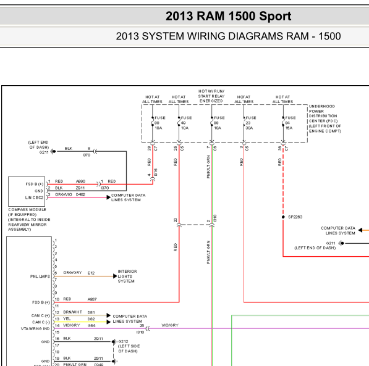Click circuit code "A937" on pin 10
This screenshot has height=366, width=369.
point(92,299)
